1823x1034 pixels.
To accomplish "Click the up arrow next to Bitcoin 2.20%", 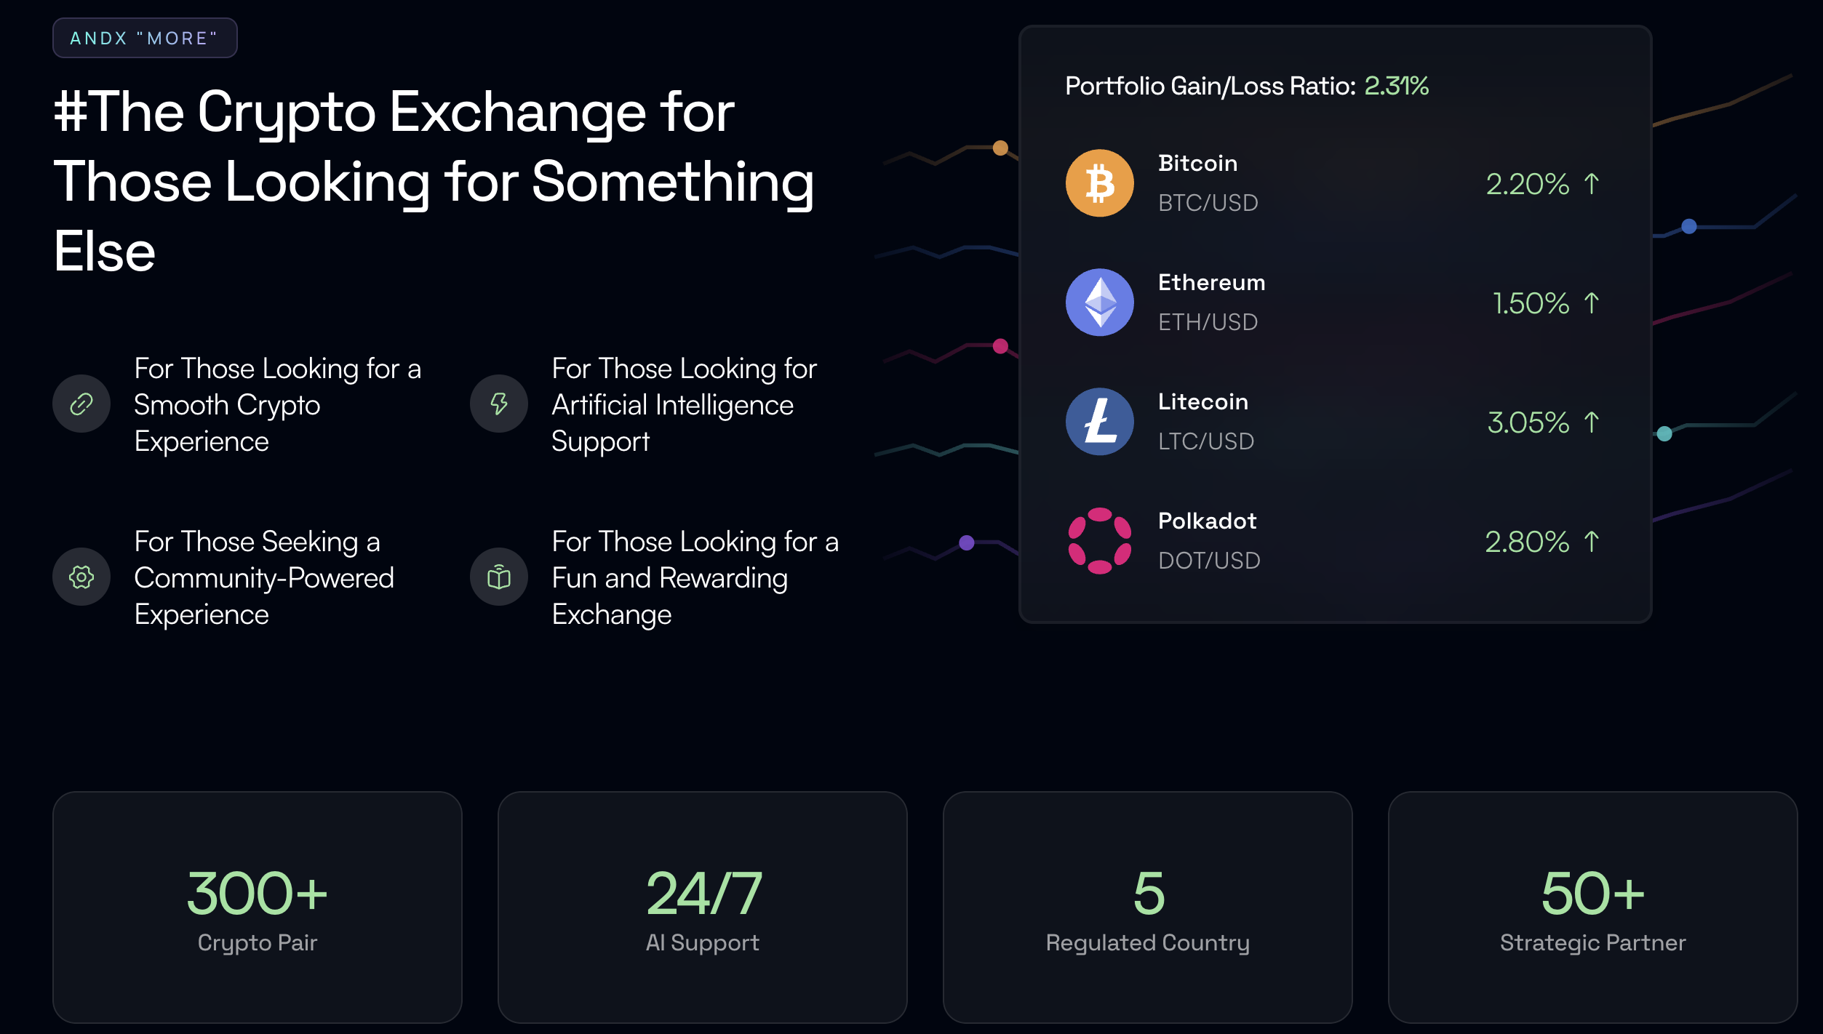I will (x=1592, y=183).
